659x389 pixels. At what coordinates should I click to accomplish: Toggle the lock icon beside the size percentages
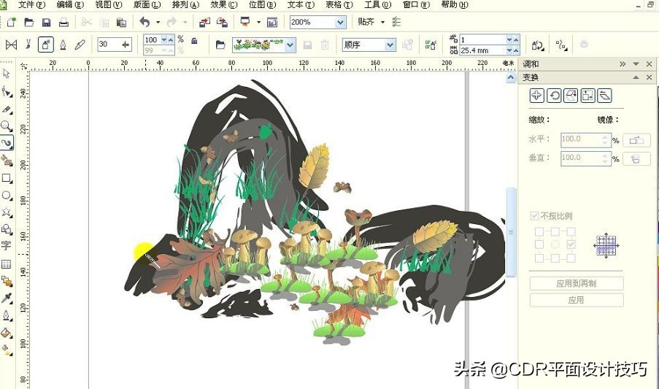(x=194, y=41)
